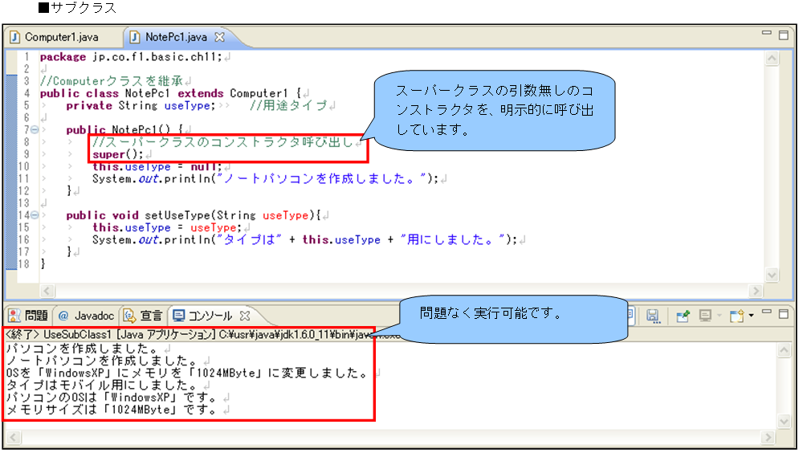Collapse the setUseType method fold marker
Viewport: 799px width, 453px height.
tap(31, 215)
